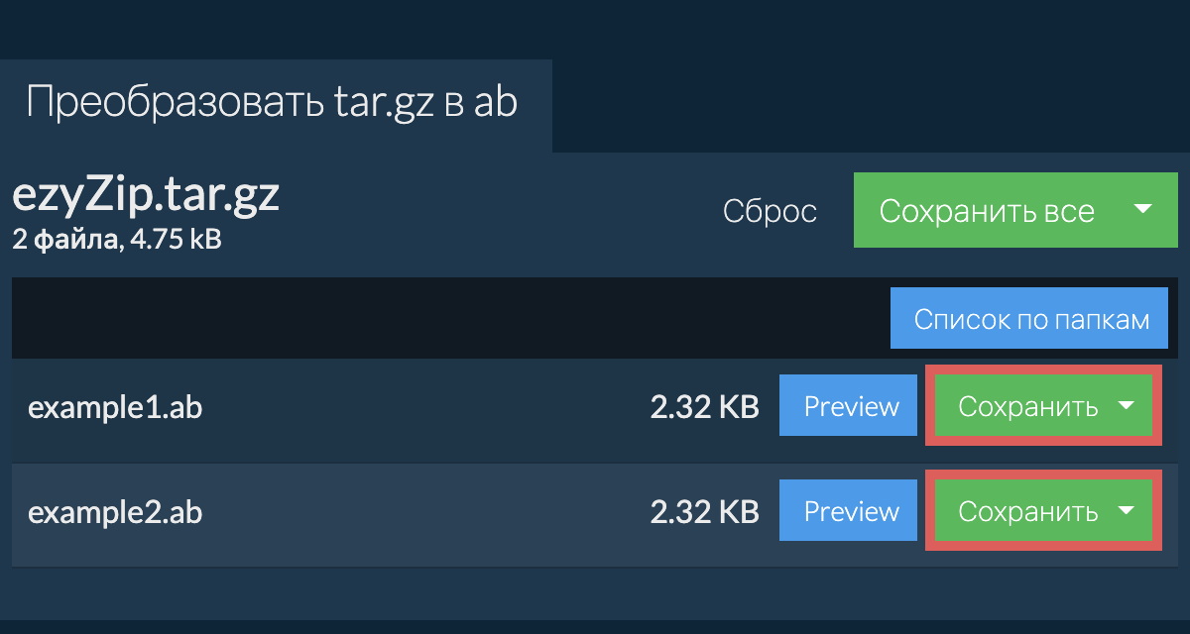Click the 2 файла file count text

click(63, 239)
